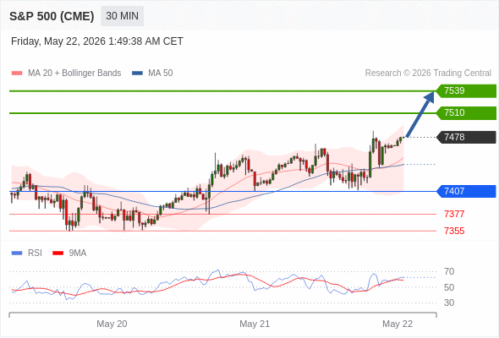Click the RSI legend label

pos(35,253)
